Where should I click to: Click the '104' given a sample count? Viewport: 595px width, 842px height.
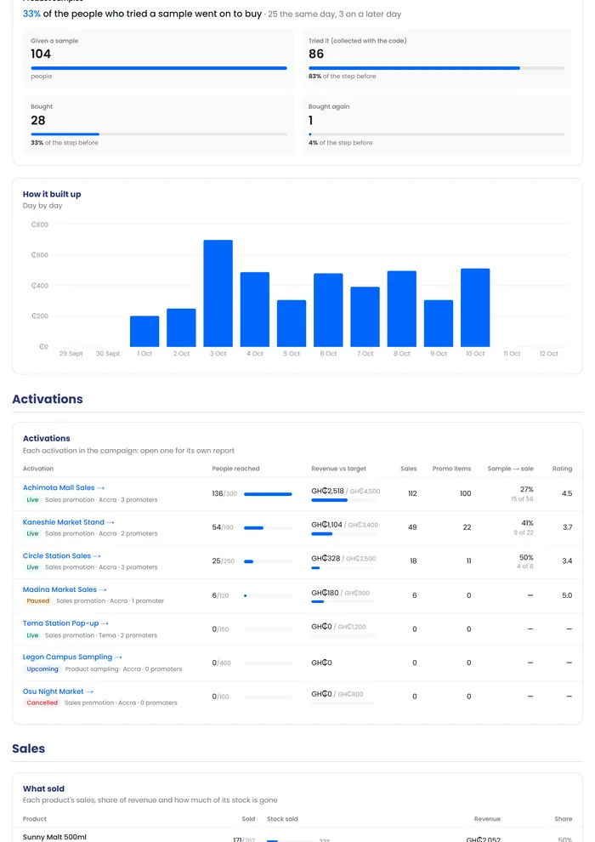[41, 54]
